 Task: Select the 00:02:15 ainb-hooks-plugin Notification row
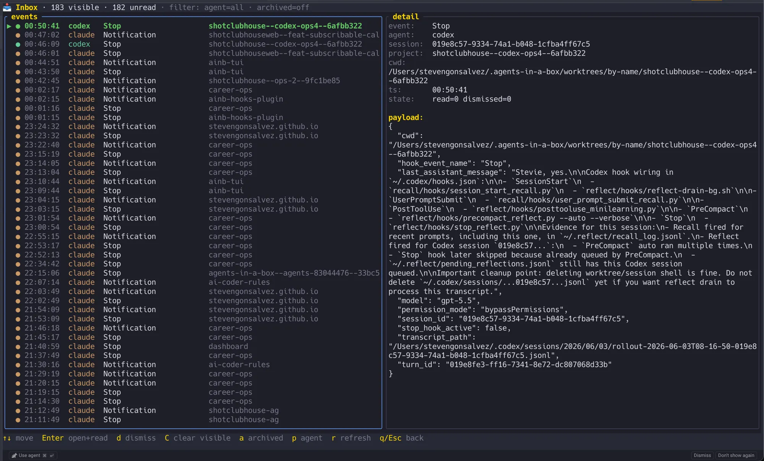click(193, 99)
